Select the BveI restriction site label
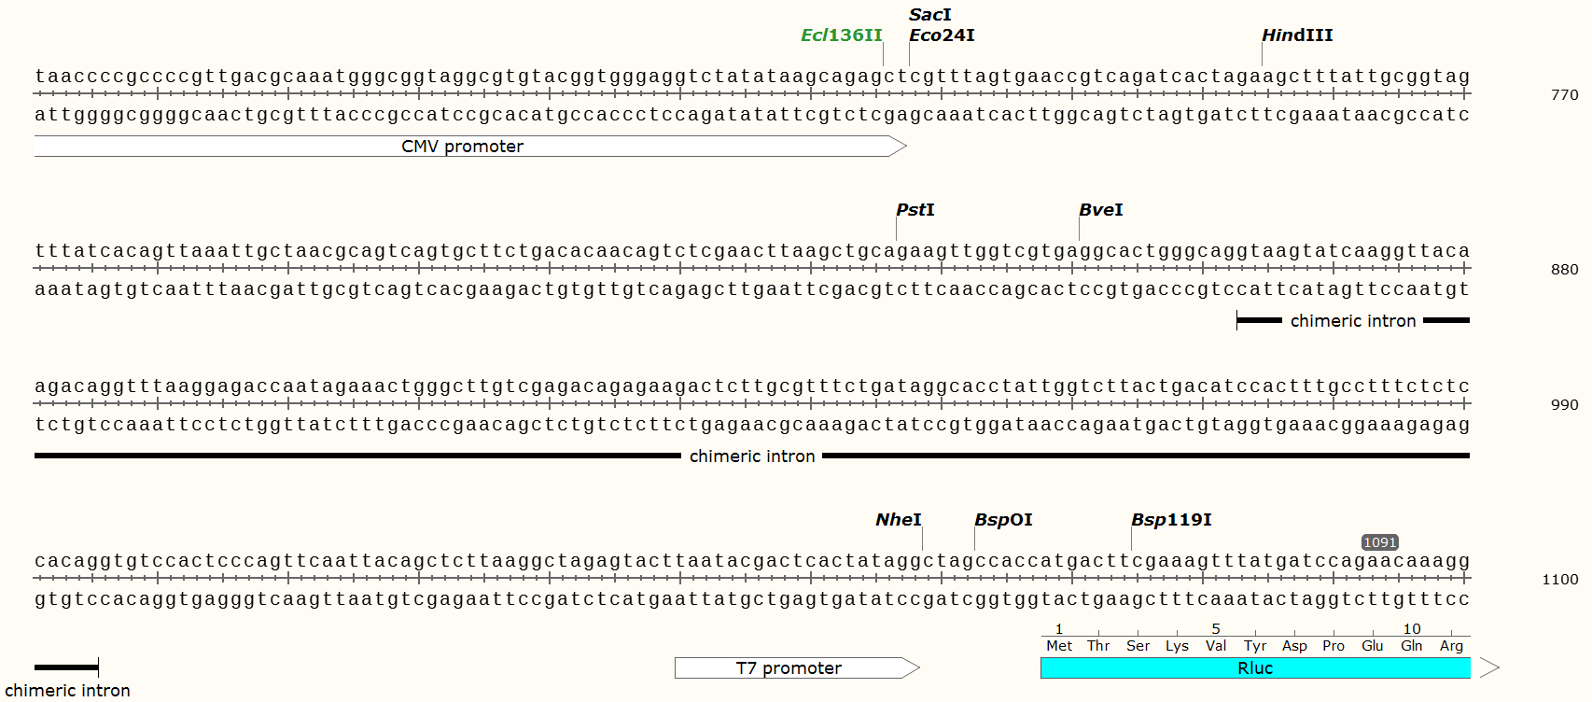1592x702 pixels. 1100,210
